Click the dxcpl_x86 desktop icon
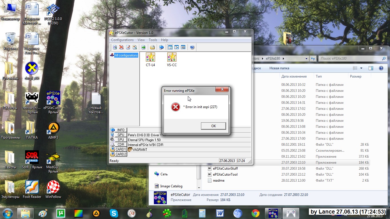Screen dimensions: 390x219 (32, 71)
